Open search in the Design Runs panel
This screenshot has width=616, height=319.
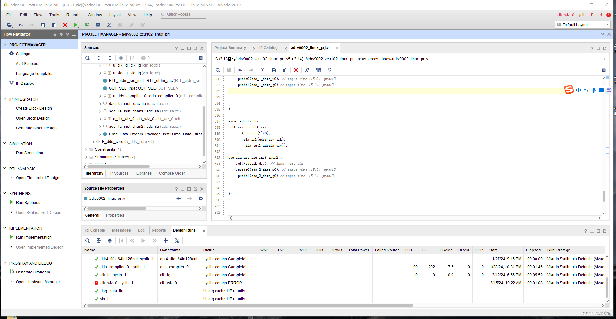click(x=87, y=241)
